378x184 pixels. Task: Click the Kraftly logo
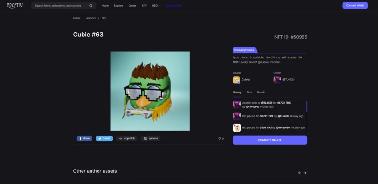[15, 6]
